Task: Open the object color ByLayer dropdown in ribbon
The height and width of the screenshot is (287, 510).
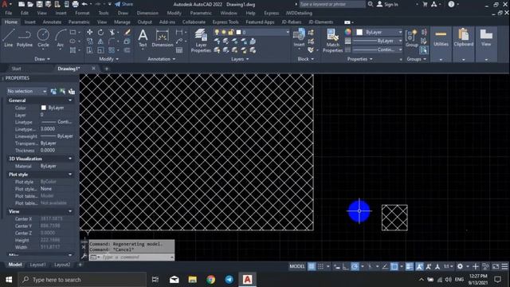Action: (x=379, y=32)
